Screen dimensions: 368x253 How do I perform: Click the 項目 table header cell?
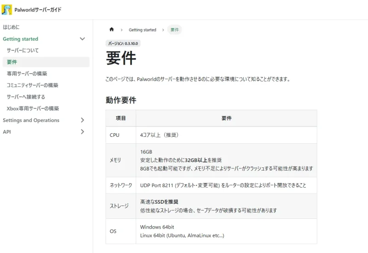tap(121, 118)
